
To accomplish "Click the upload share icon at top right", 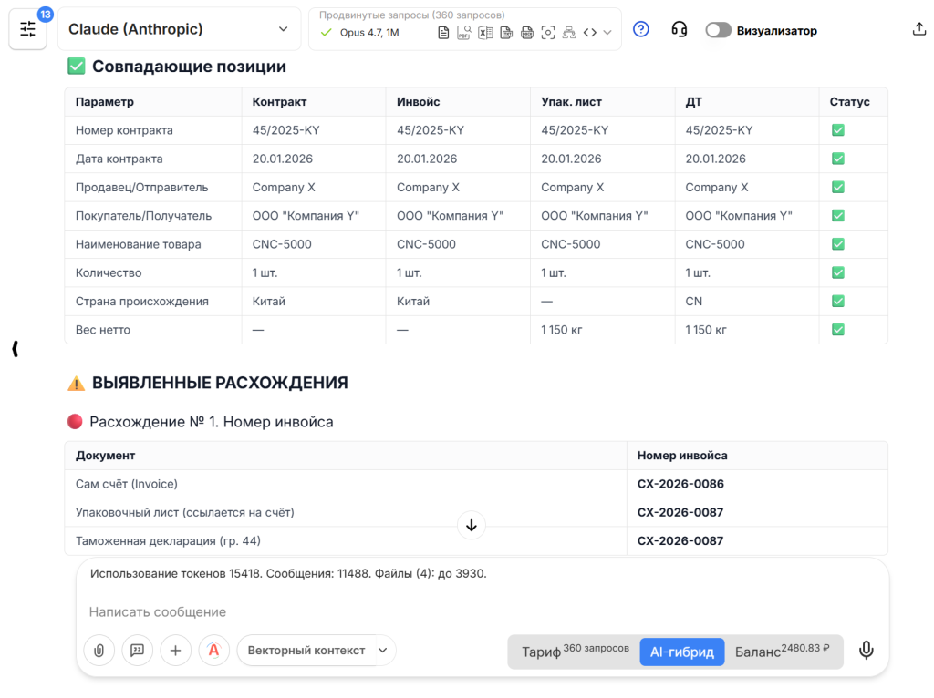I will click(919, 29).
